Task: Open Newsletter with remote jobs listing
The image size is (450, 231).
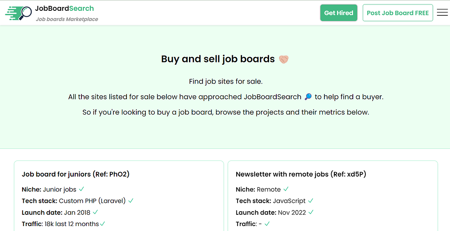Action: pyautogui.click(x=301, y=174)
